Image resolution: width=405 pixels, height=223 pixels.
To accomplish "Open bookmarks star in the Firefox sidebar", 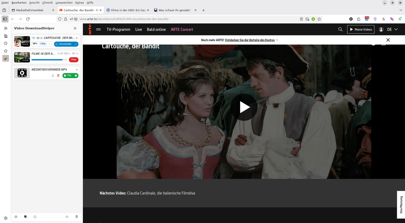I will (x=5, y=51).
